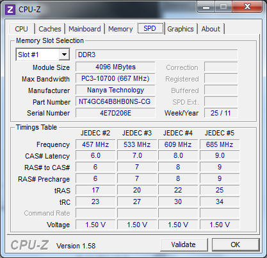Click the empty Buffered field
Screen dimensions: 267x258
click(x=221, y=90)
